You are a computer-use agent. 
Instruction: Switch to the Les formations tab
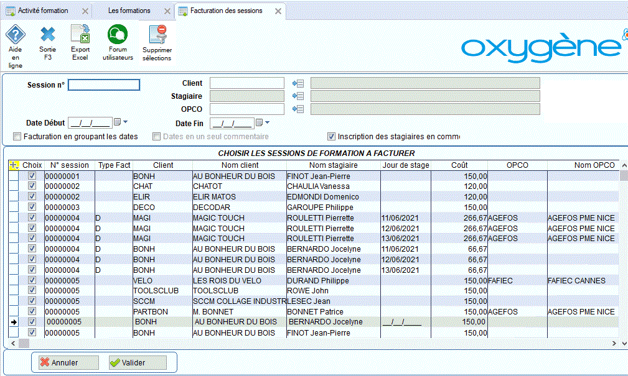coord(129,11)
